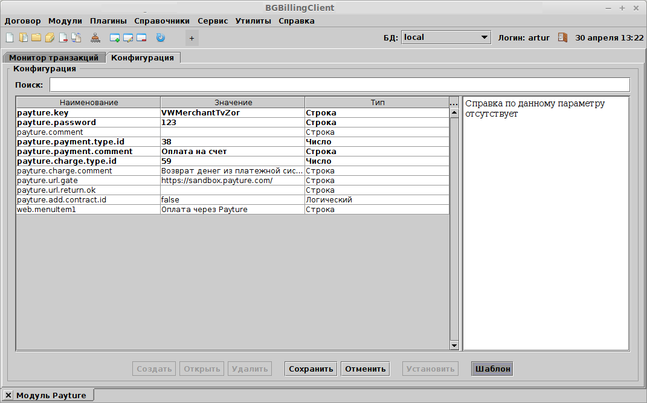Click the close window icon with red minus

pos(140,37)
